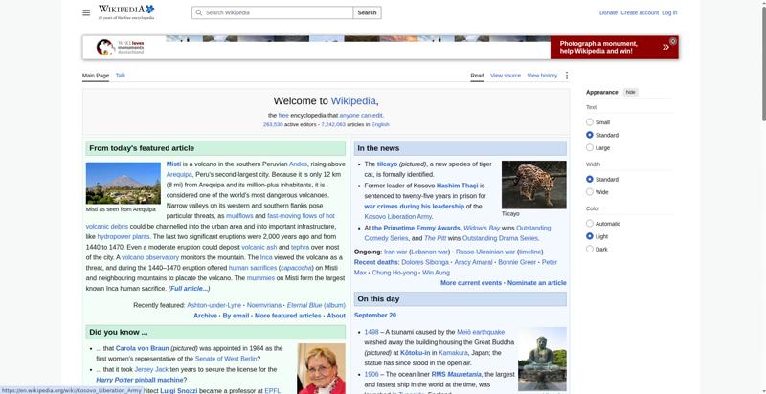
Task: Select Large text size
Action: tap(590, 147)
